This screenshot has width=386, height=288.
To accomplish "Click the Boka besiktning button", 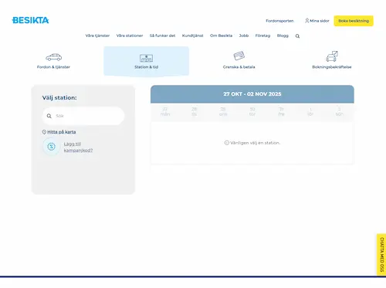I will (354, 21).
